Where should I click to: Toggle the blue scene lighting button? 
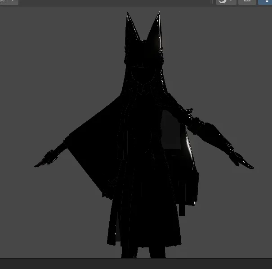(x=266, y=1)
